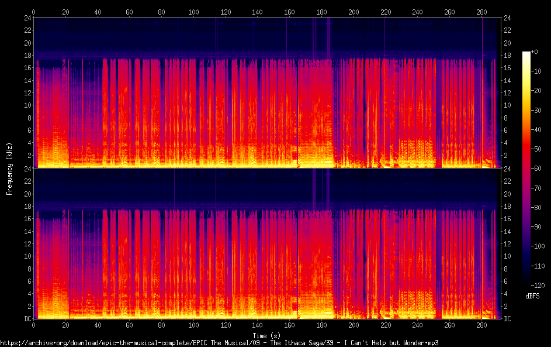Screen dimensions: 551x347
Task: Click the -60 label on the color scale
Action: [532, 169]
